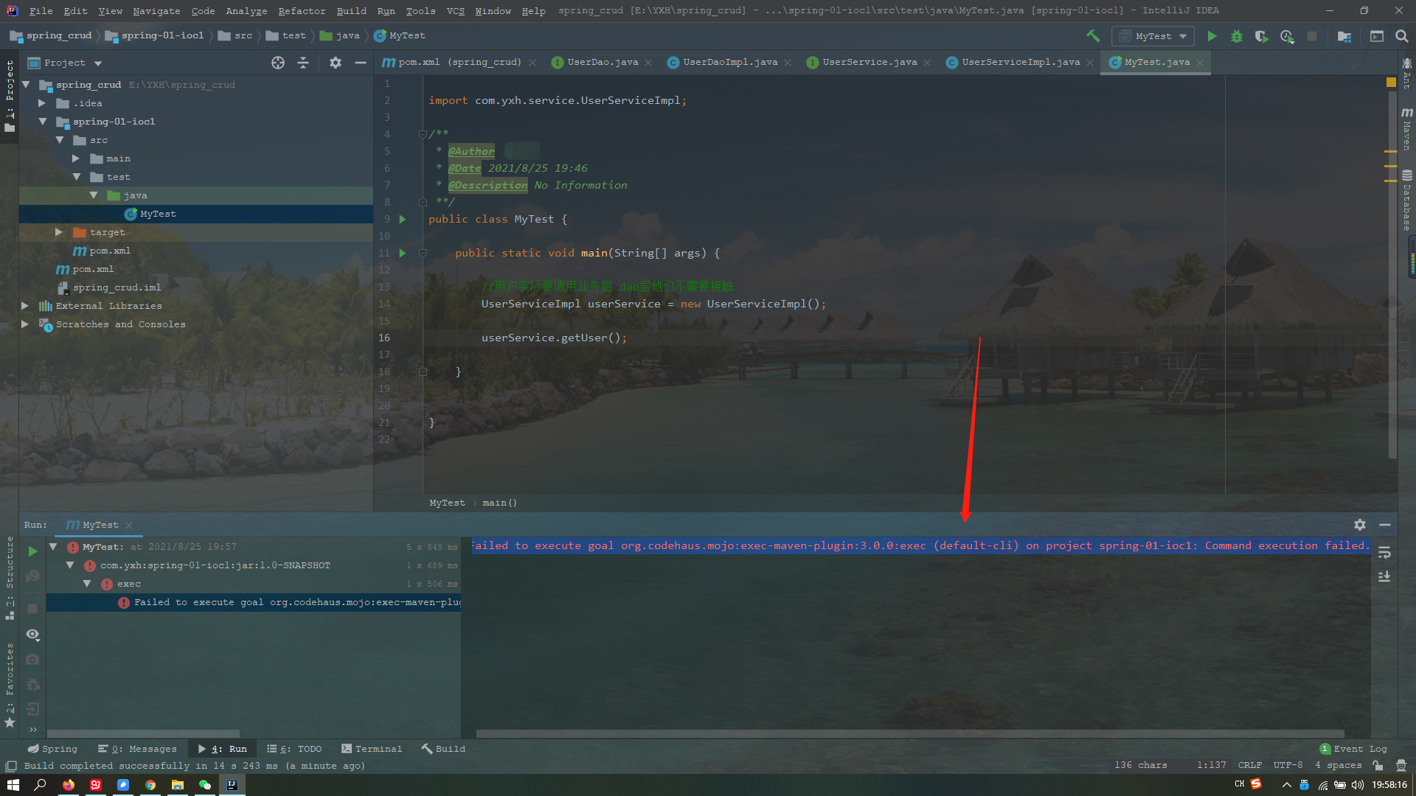Start debugging with the bug icon
The height and width of the screenshot is (796, 1416).
coord(1237,35)
